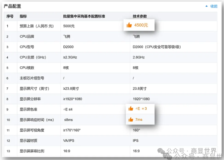Select the 主板芯片组型号 row label
Image resolution: width=224 pixels, height=160 pixels.
click(x=32, y=78)
